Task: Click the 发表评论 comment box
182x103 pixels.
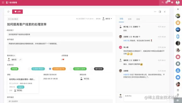Action: click(x=145, y=98)
